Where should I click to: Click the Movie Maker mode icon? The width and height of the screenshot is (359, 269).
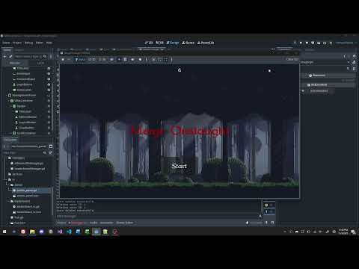point(331,43)
